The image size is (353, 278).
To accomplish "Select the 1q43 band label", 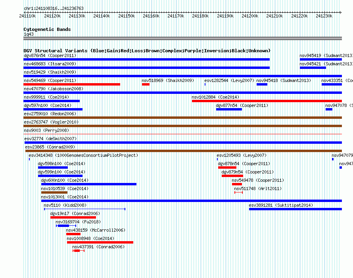I will click(29, 34).
